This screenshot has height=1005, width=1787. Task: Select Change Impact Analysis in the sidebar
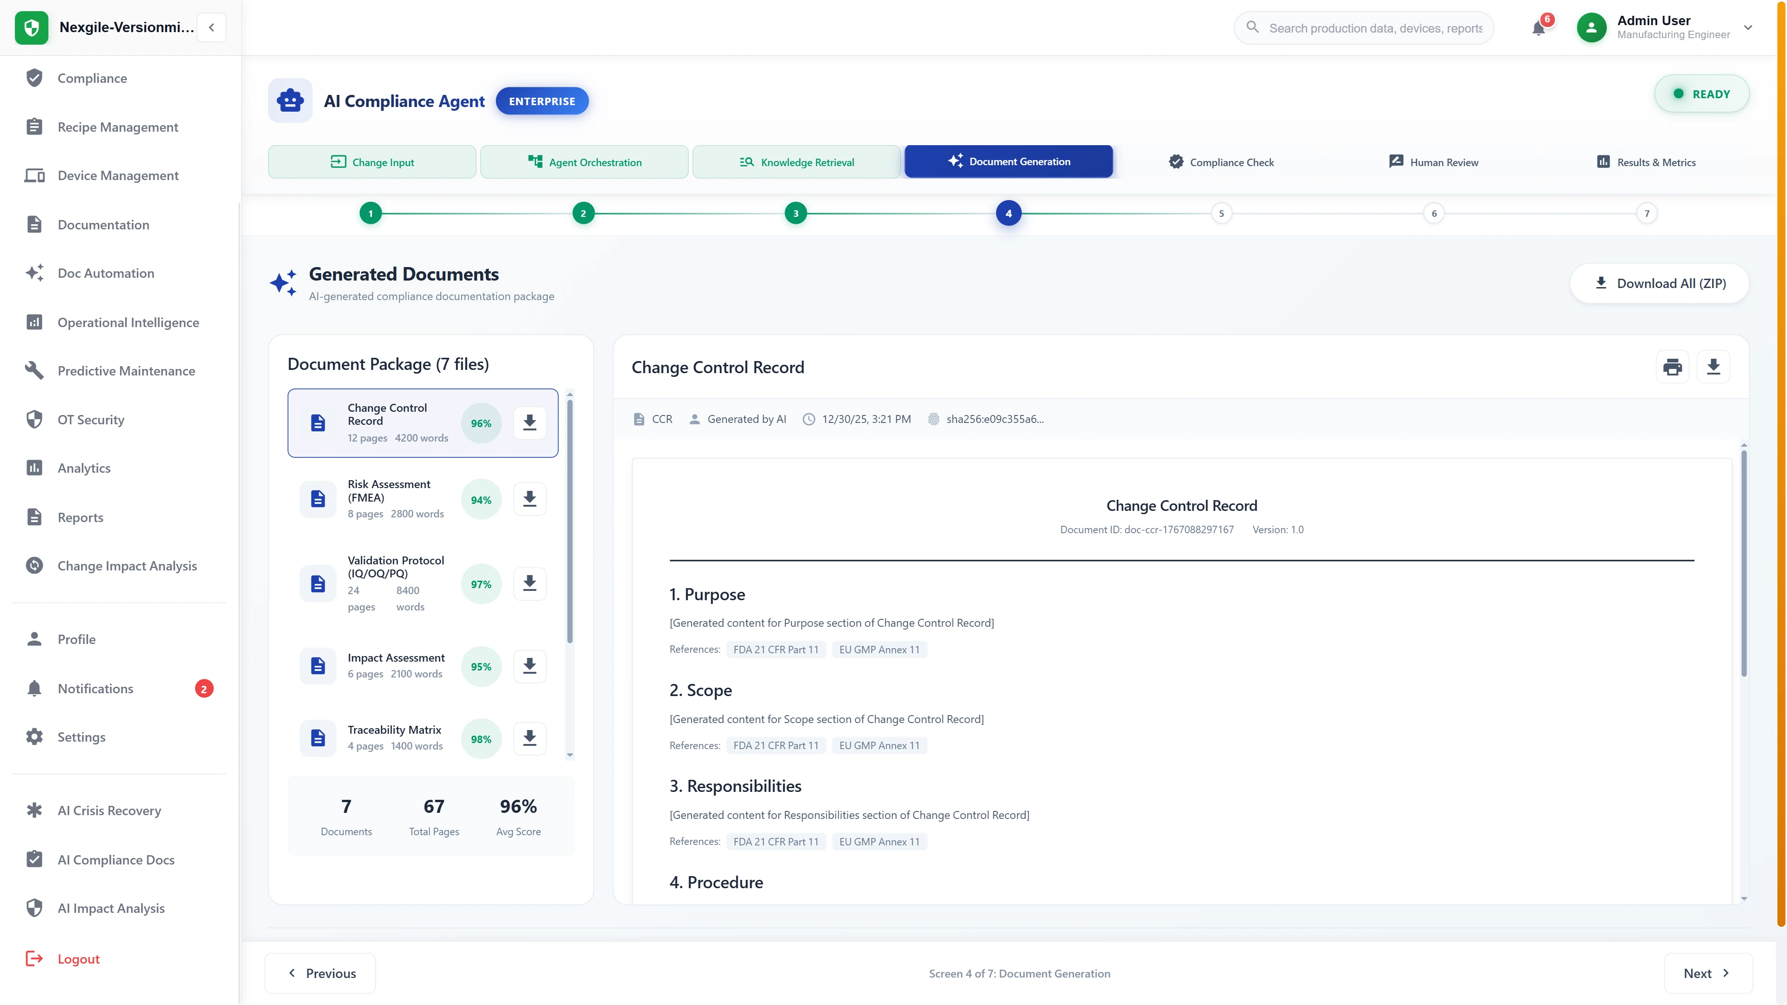(127, 566)
